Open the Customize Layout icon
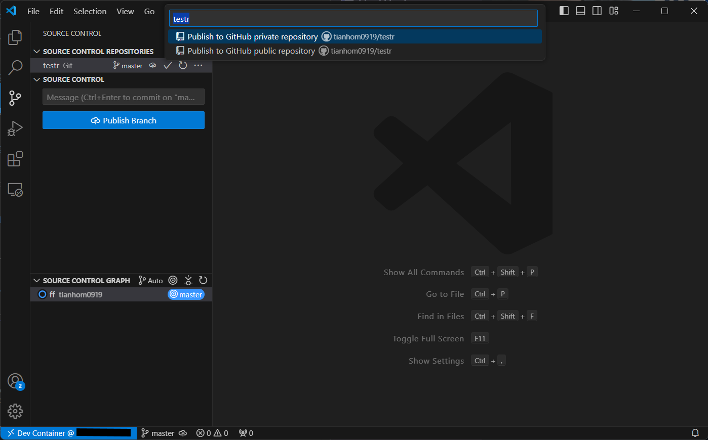 click(x=614, y=11)
